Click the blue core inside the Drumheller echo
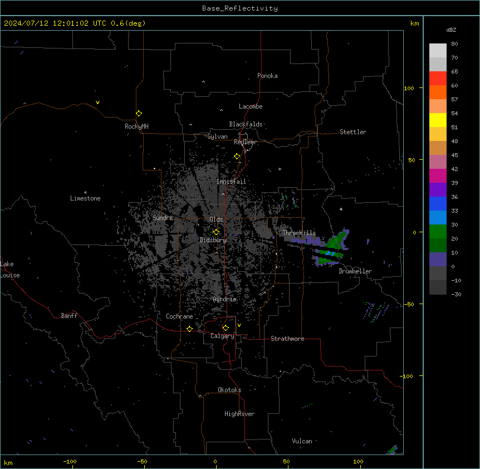The height and width of the screenshot is (469, 480). [330, 253]
